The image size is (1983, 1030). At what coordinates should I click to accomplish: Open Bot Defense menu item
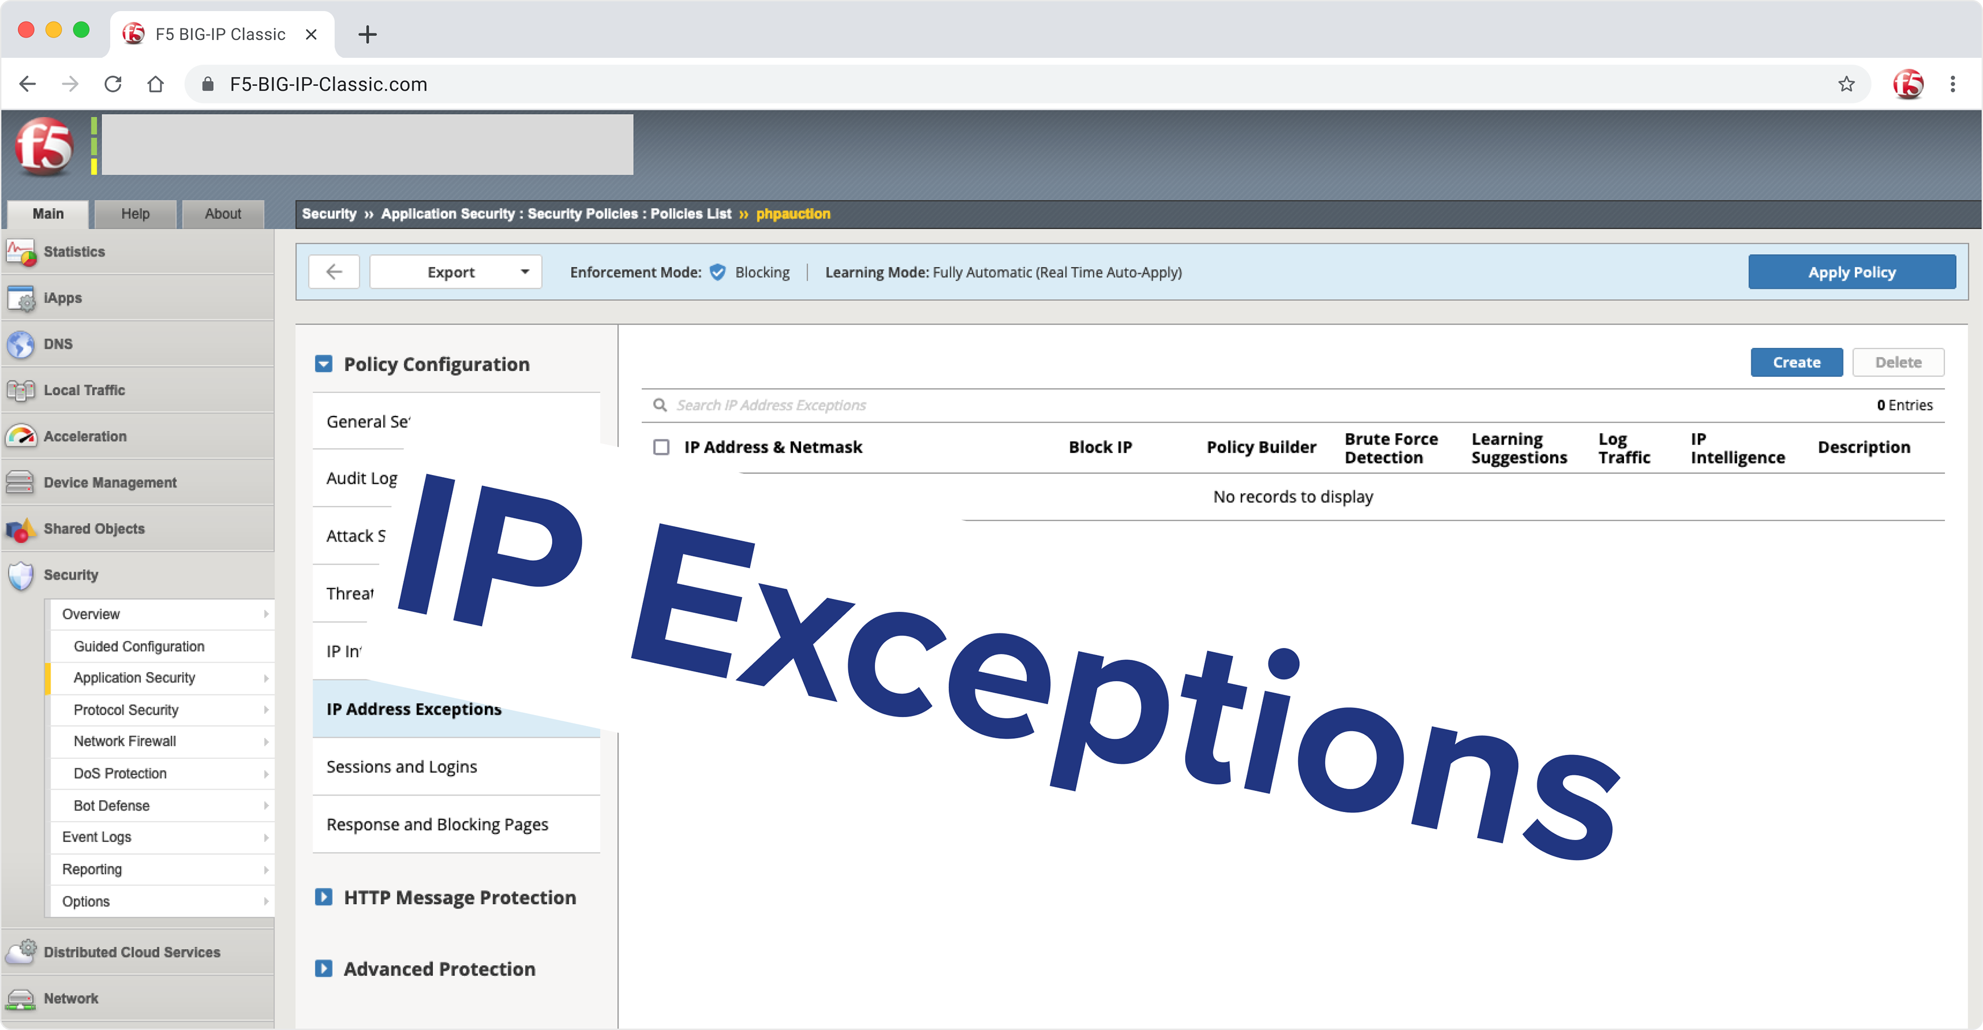(163, 805)
